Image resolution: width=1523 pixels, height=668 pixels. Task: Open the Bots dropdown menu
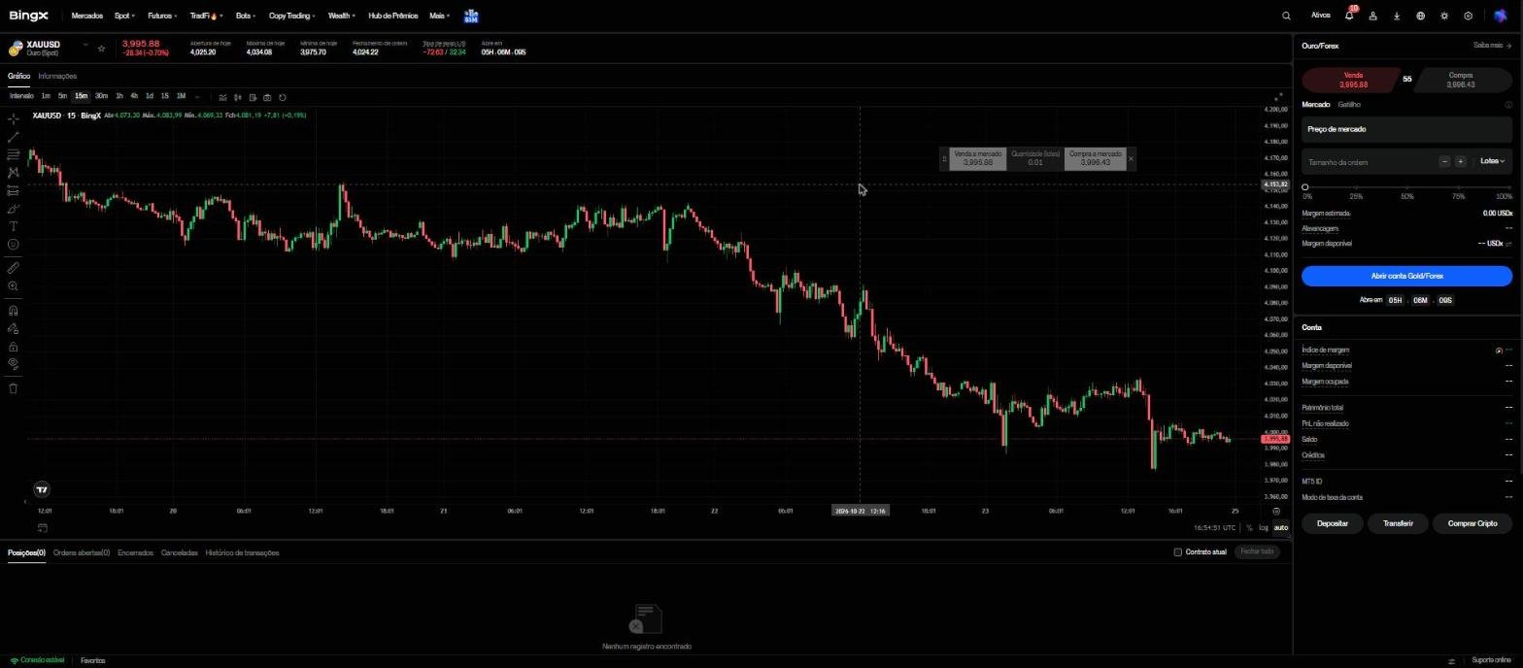point(246,16)
